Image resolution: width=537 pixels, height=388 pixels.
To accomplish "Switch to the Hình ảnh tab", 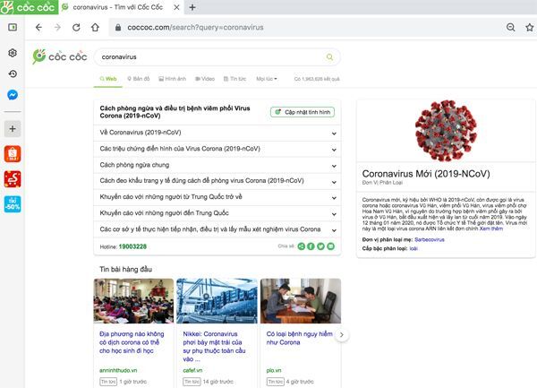I will point(172,79).
